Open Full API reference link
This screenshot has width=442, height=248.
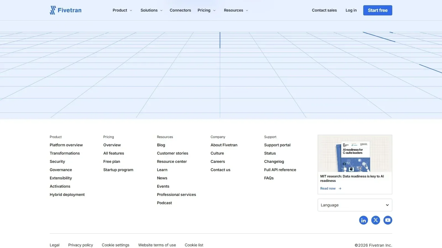(280, 170)
